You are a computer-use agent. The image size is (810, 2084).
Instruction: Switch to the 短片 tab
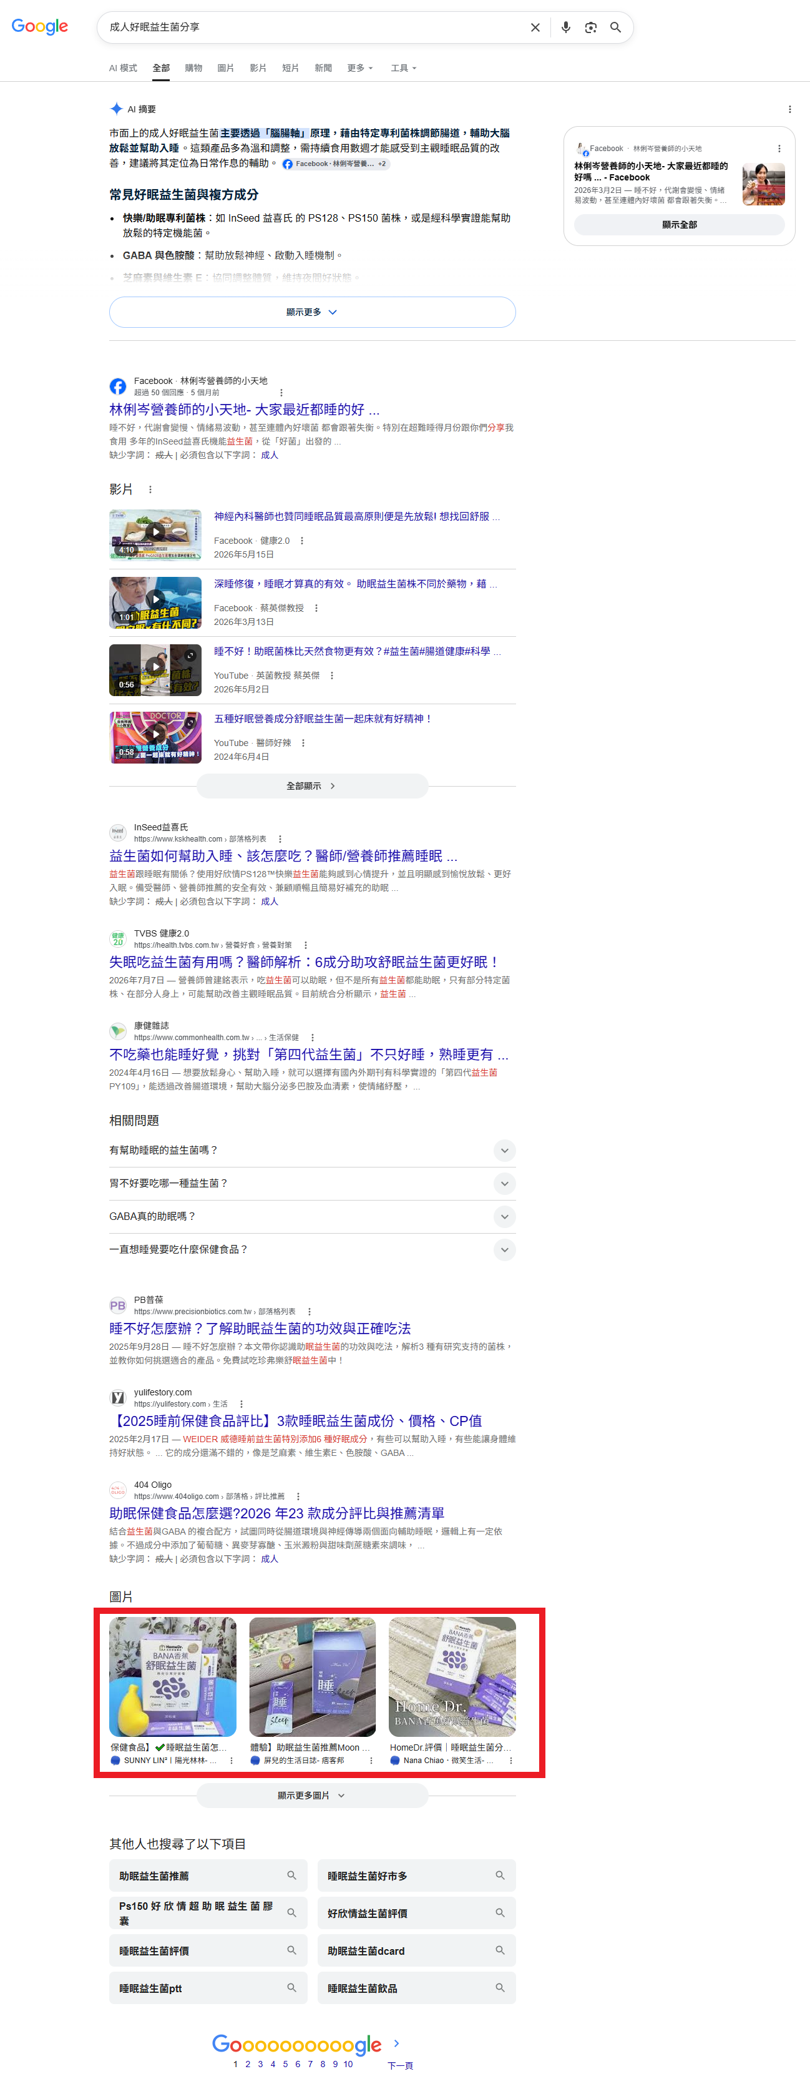[x=290, y=68]
